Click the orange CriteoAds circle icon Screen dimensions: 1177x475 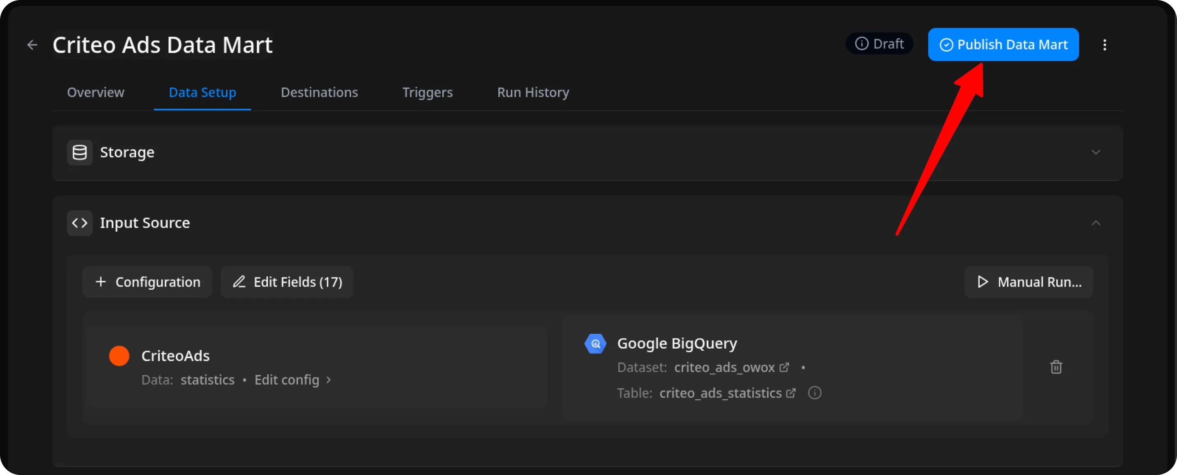pos(119,356)
